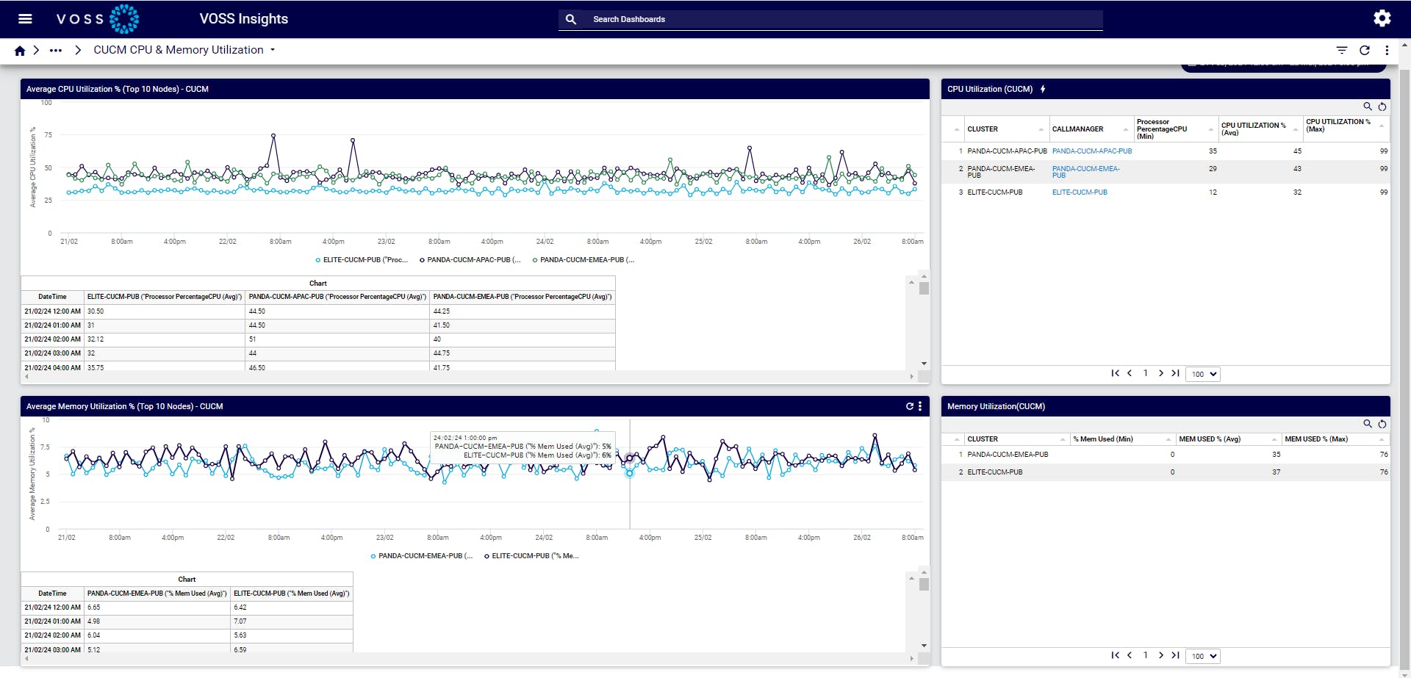Screen dimensions: 1411x678
Task: Sort by CPU UTILIZATION % (Max) column
Action: pyautogui.click(x=1346, y=129)
